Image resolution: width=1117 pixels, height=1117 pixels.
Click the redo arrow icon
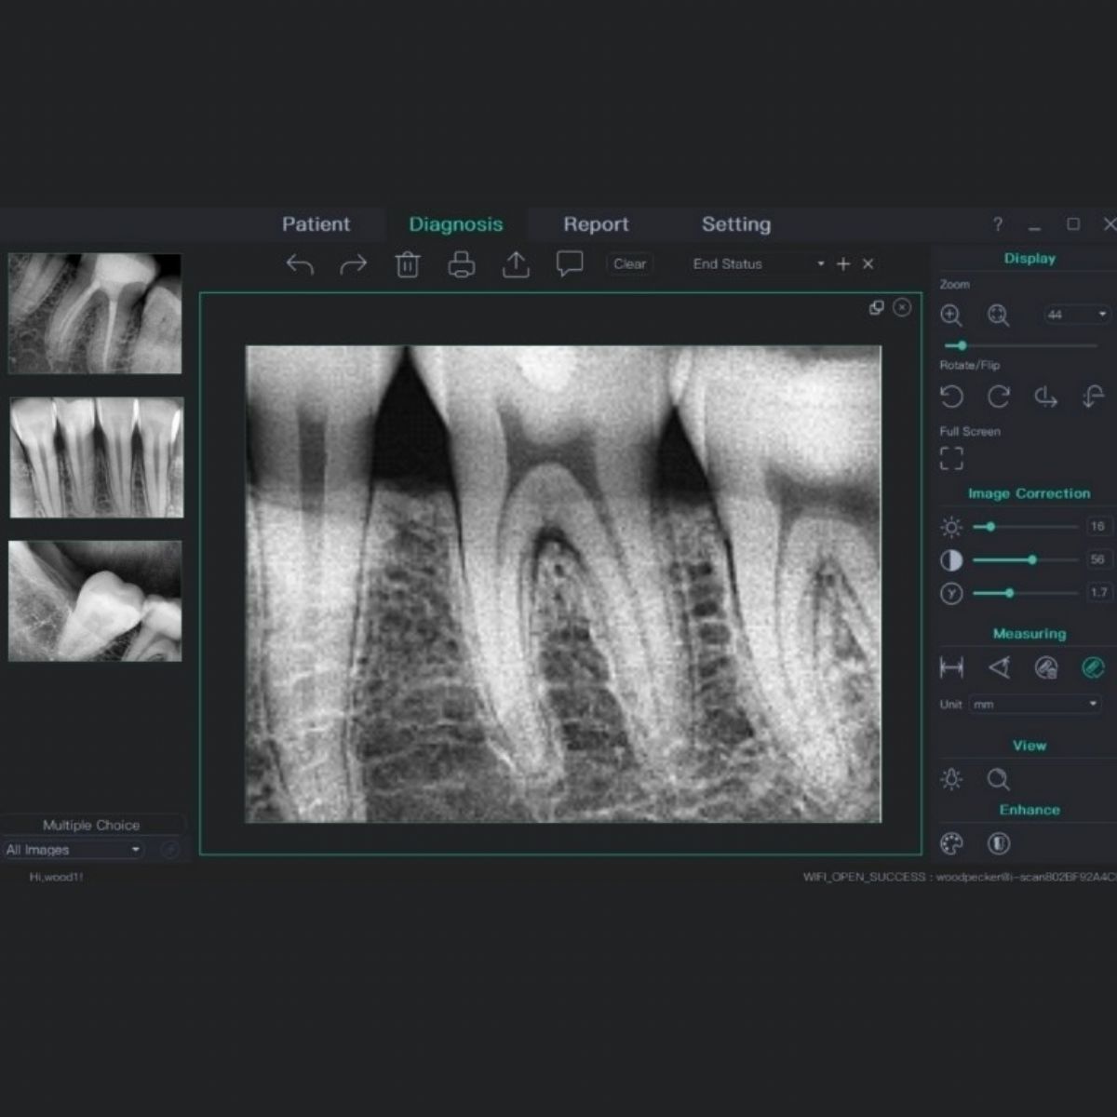(x=354, y=265)
